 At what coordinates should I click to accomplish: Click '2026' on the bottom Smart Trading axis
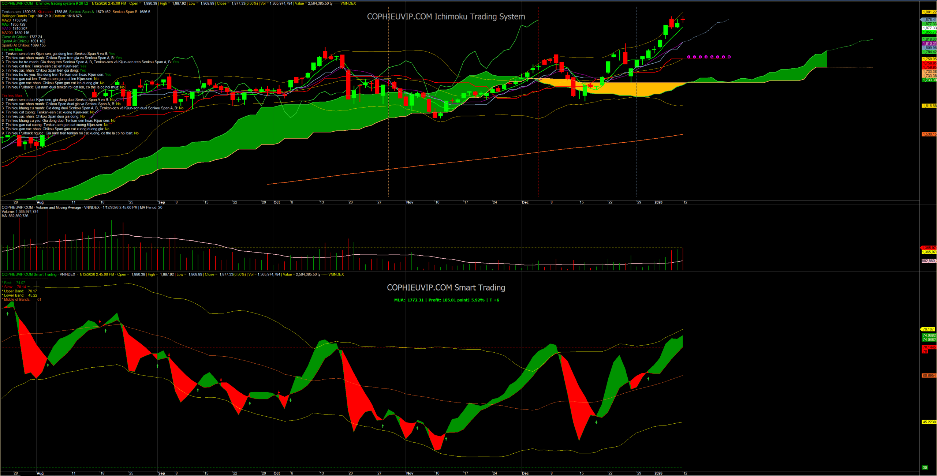pos(658,473)
